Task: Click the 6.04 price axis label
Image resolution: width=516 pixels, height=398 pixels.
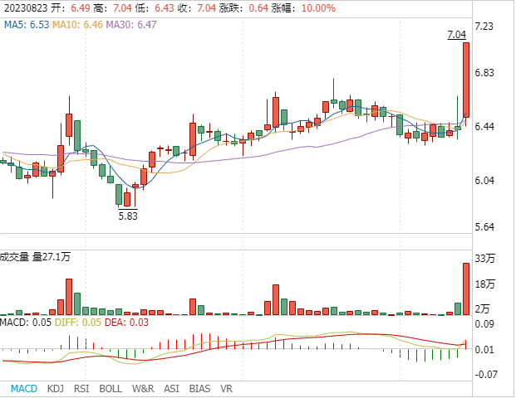Action: pyautogui.click(x=484, y=180)
